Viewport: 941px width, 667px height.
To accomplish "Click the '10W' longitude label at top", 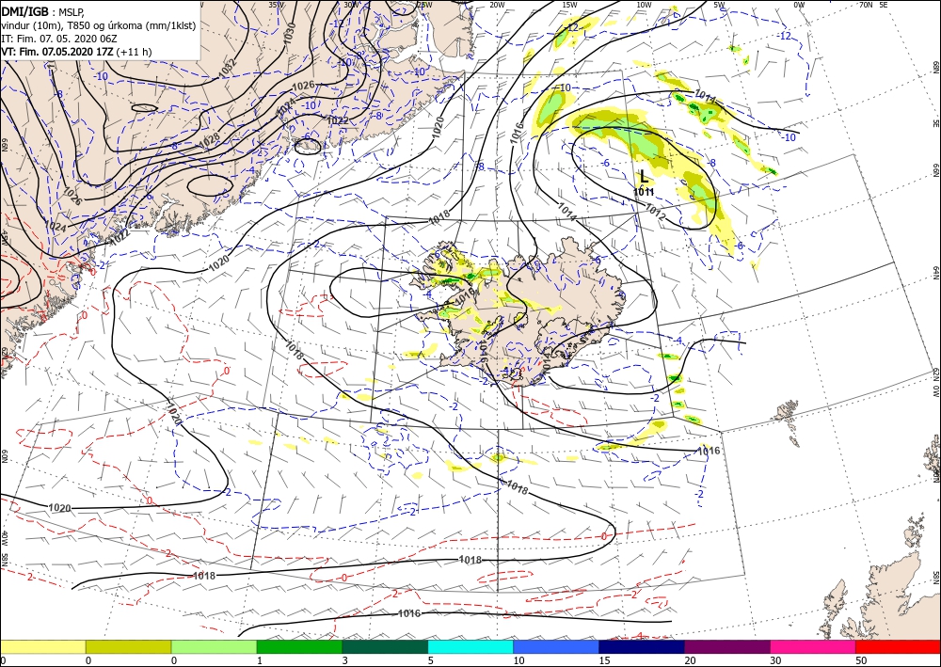I will 644,4.
